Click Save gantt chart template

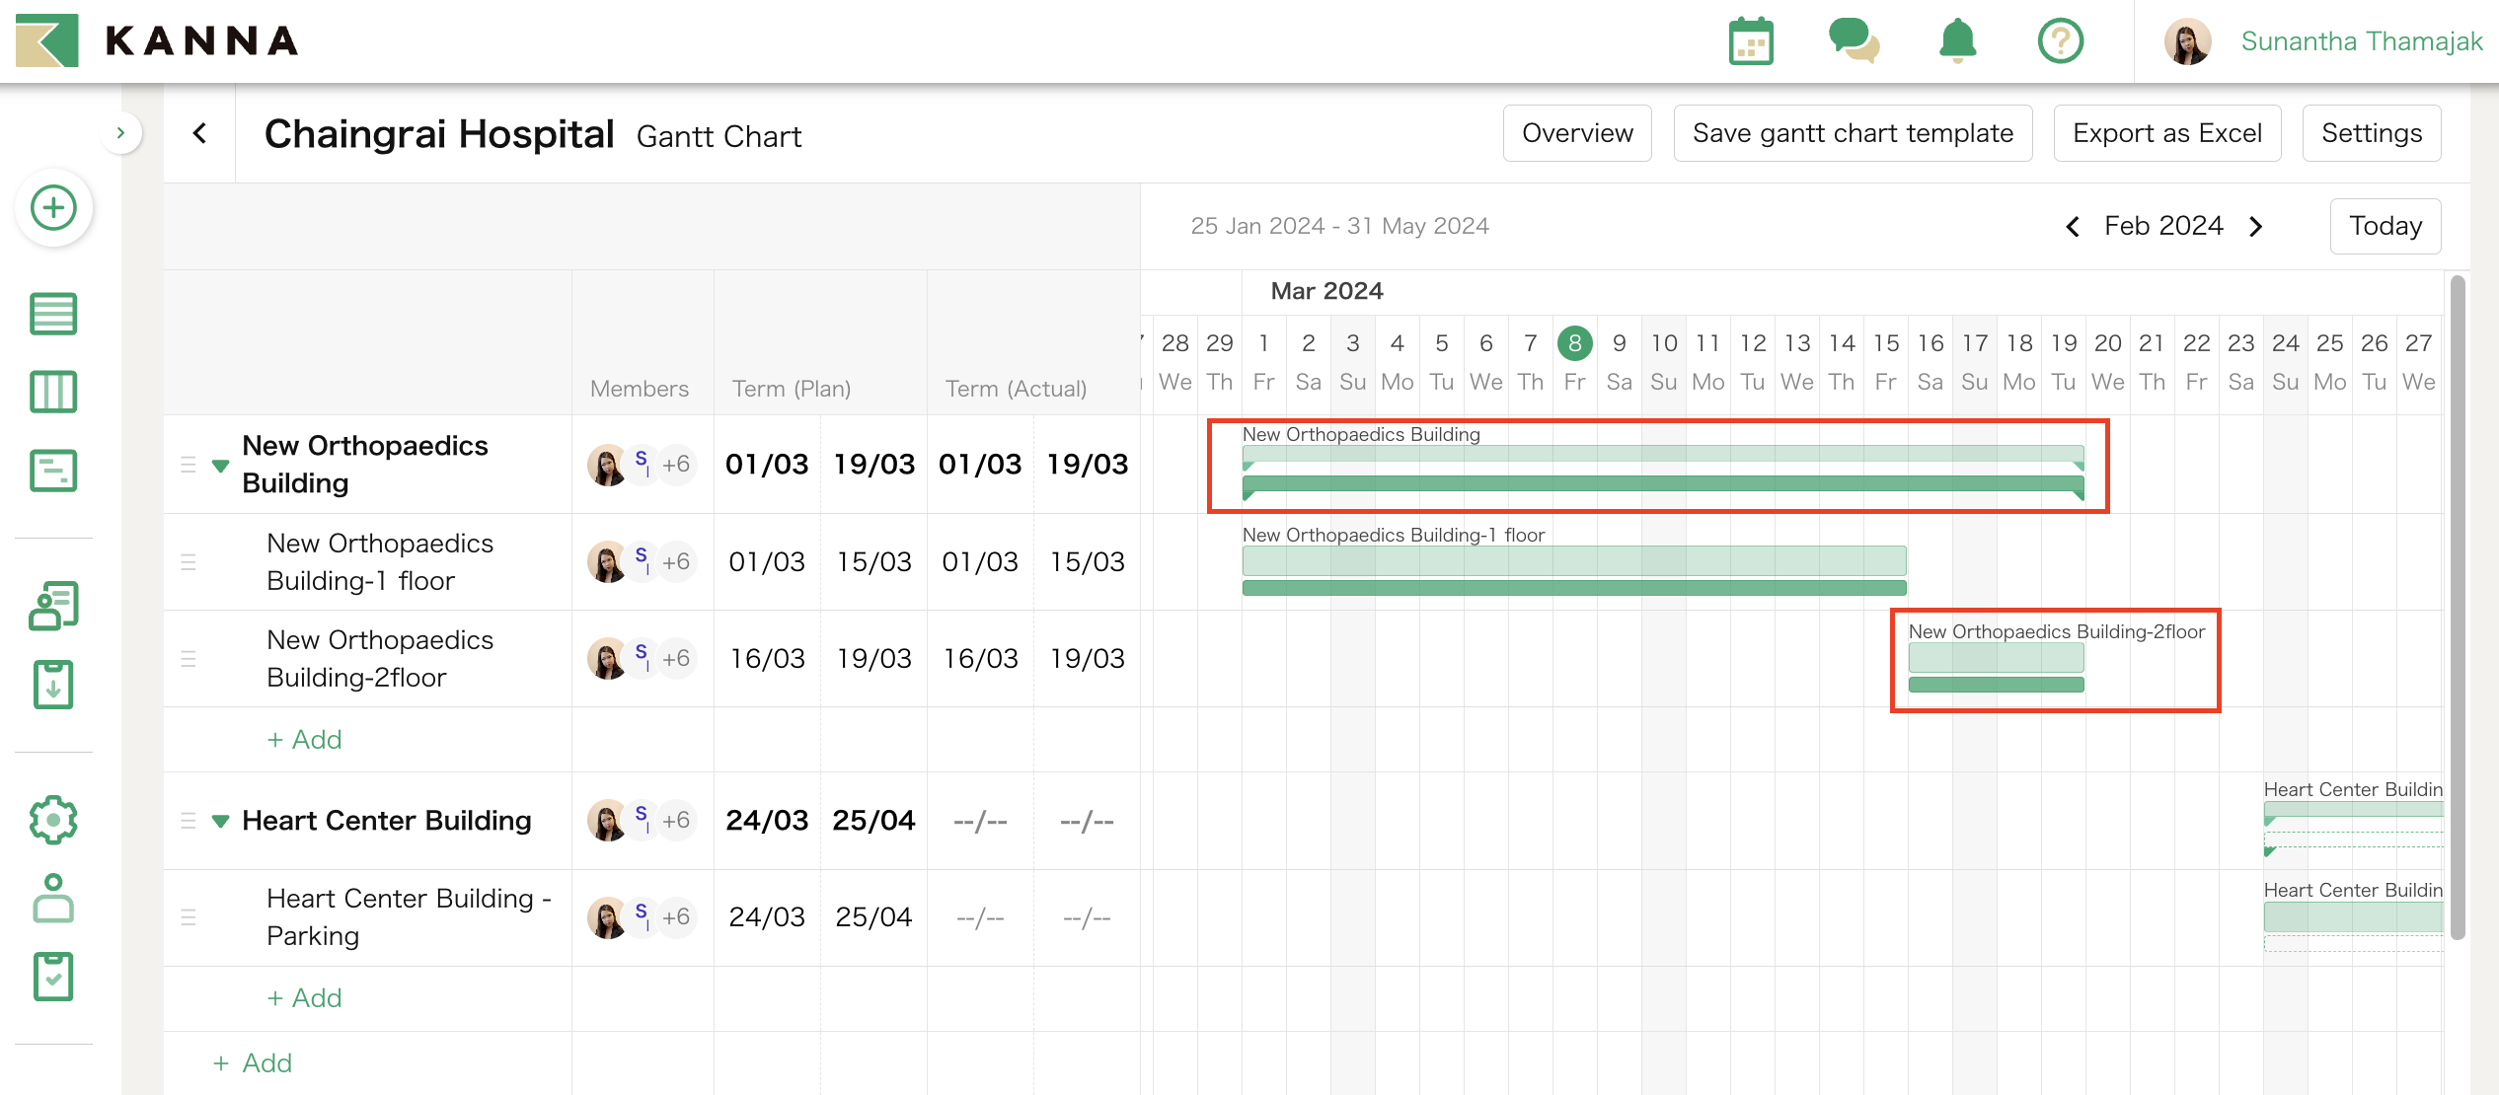1853,132
